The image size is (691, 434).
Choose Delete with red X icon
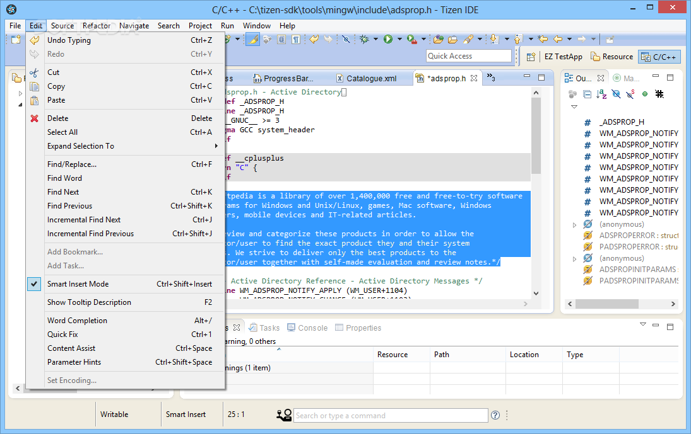click(125, 118)
